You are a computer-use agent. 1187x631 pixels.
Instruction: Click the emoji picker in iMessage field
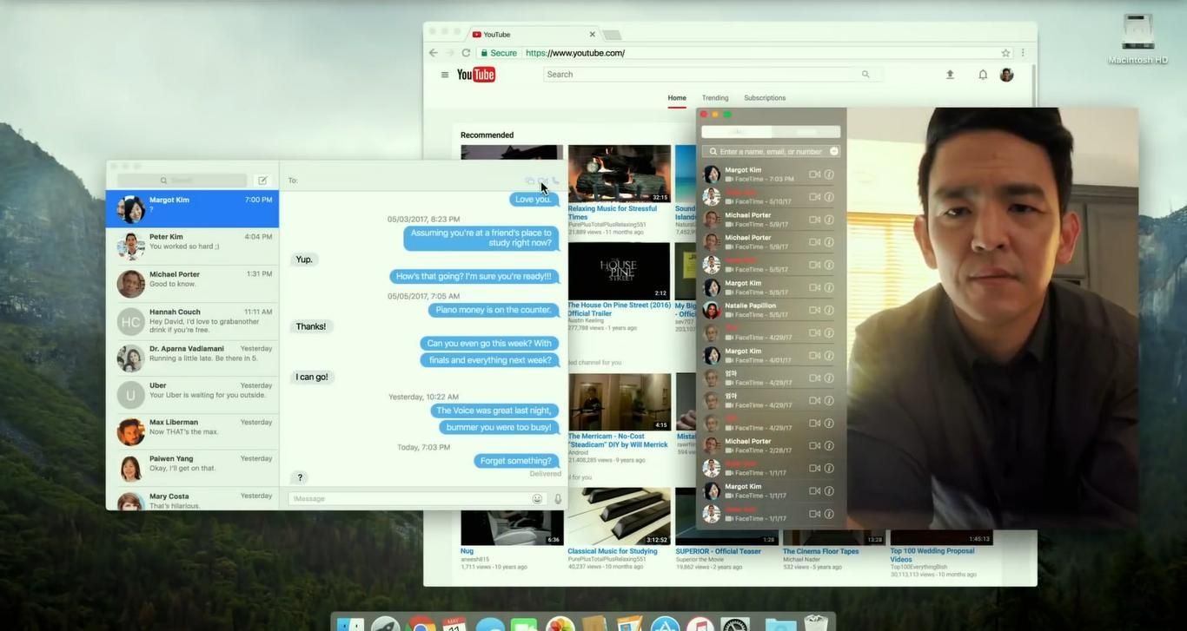pos(537,499)
